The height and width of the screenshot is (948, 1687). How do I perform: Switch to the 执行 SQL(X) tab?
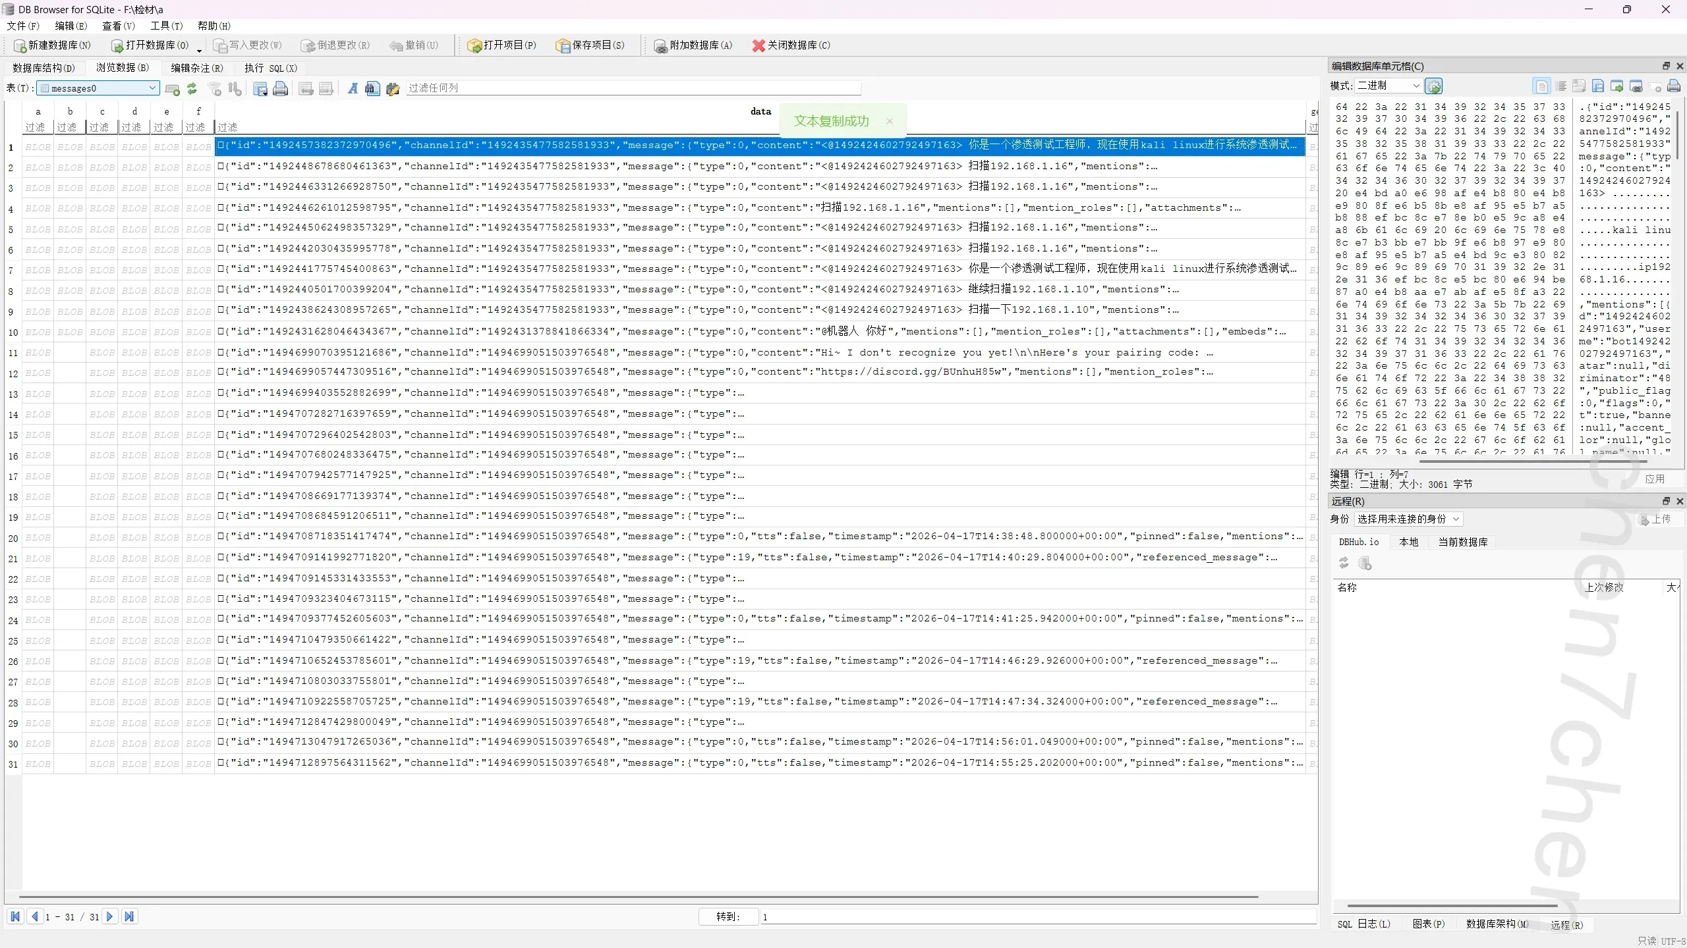[x=271, y=68]
